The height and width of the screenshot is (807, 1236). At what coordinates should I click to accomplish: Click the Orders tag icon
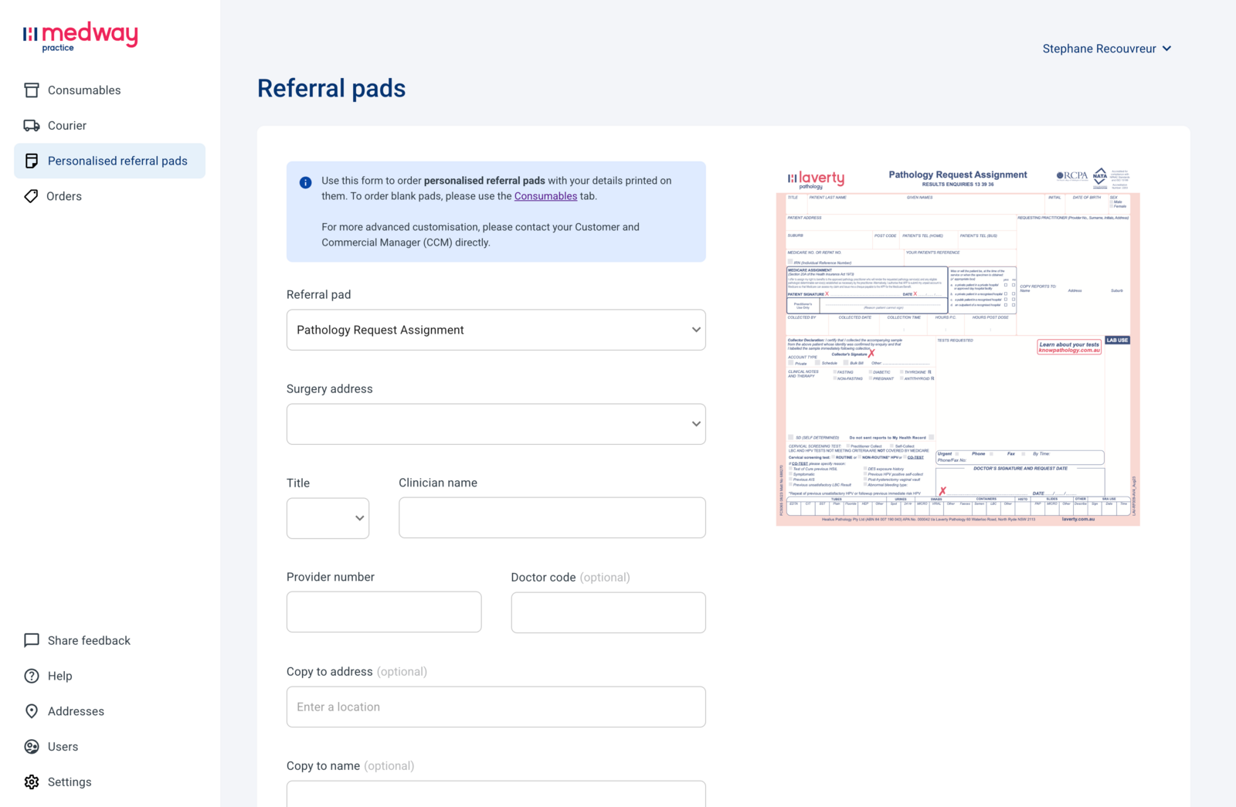click(x=31, y=196)
